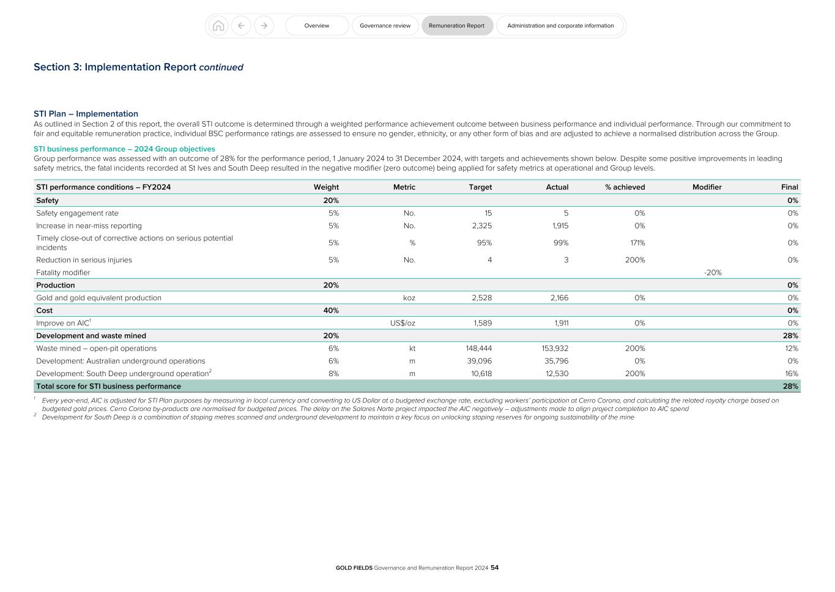This screenshot has height=592, width=835.
Task: Open the Governance review section
Action: [x=385, y=26]
